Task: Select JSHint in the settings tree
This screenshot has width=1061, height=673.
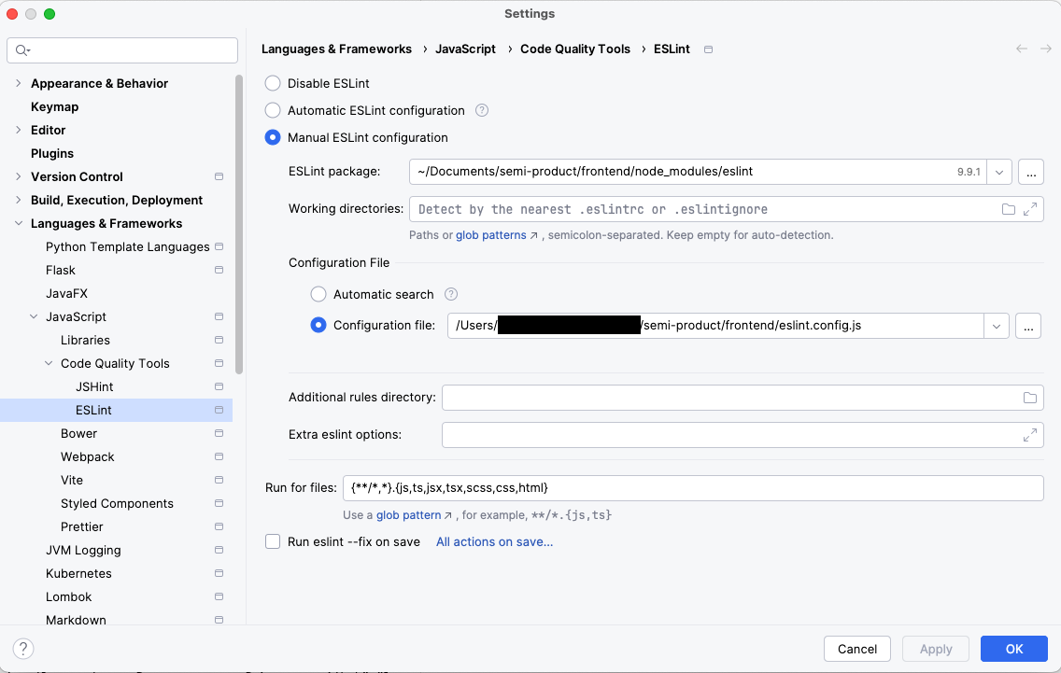Action: [94, 386]
